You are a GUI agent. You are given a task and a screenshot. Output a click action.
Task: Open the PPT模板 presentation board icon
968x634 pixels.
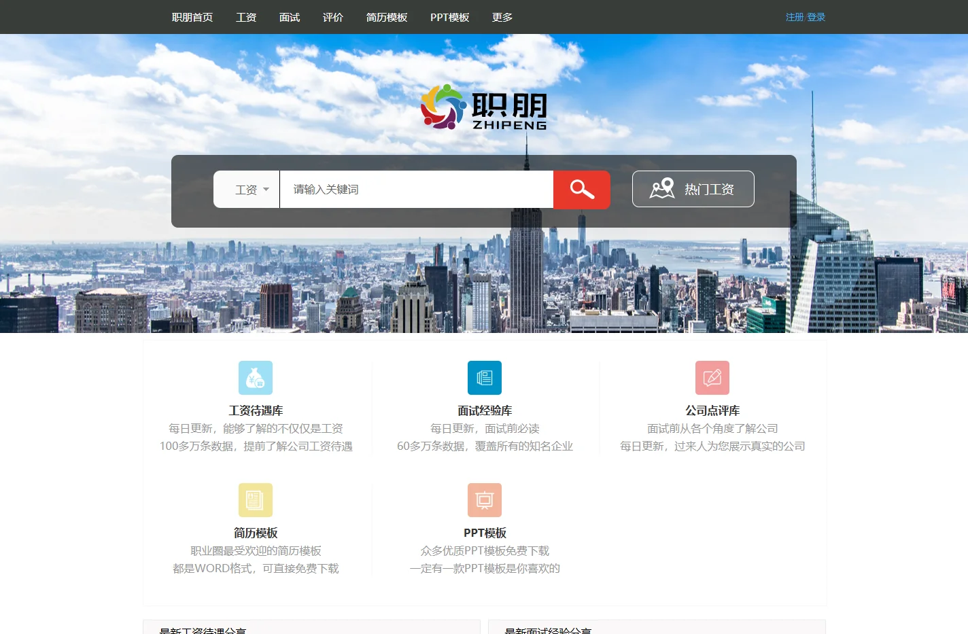coord(485,500)
